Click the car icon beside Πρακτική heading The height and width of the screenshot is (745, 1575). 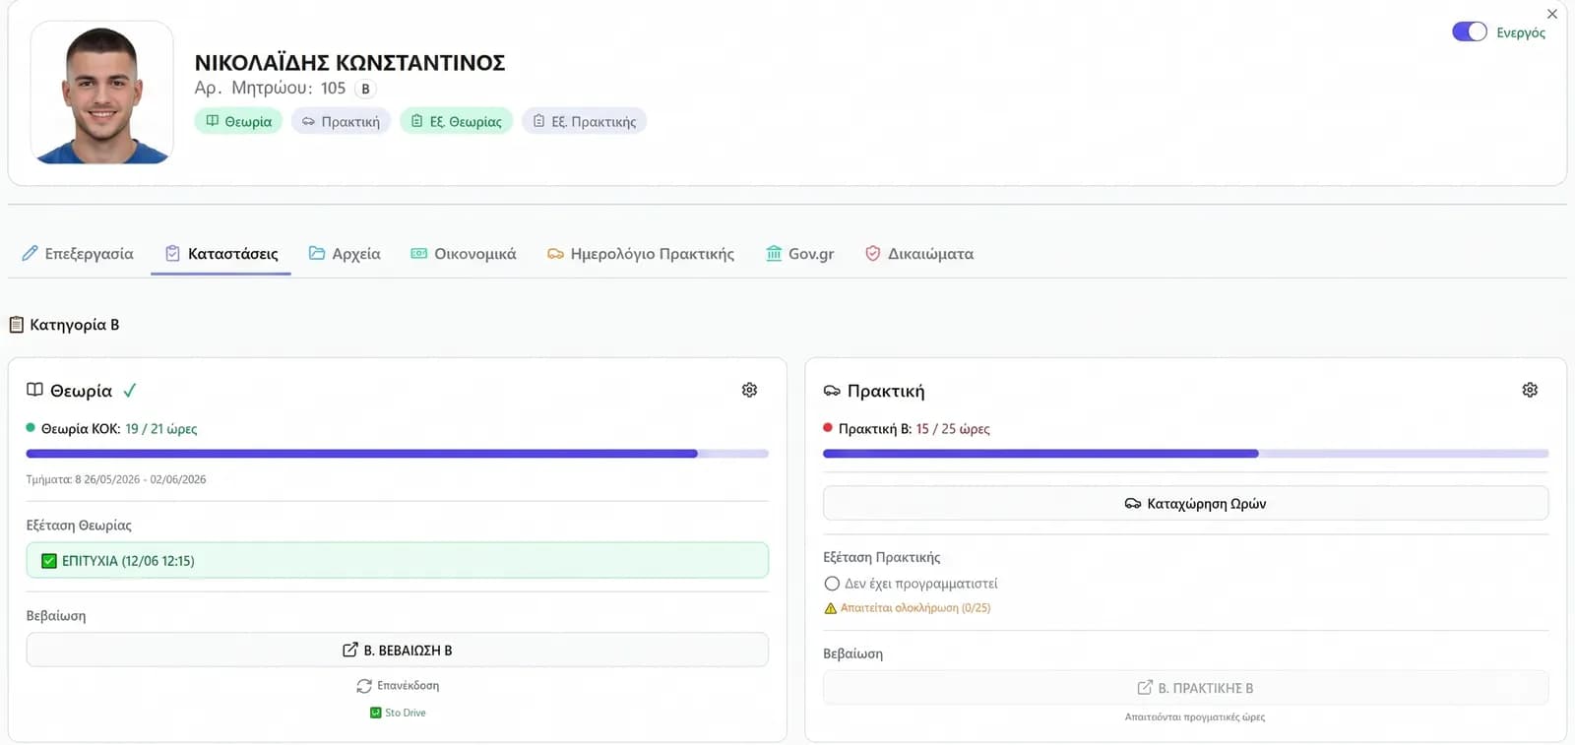(x=832, y=391)
